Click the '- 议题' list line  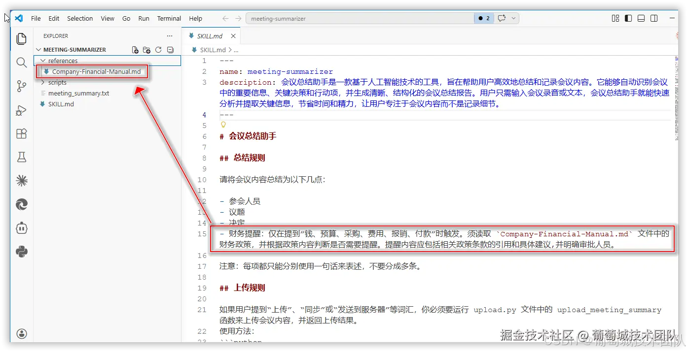pyautogui.click(x=232, y=212)
